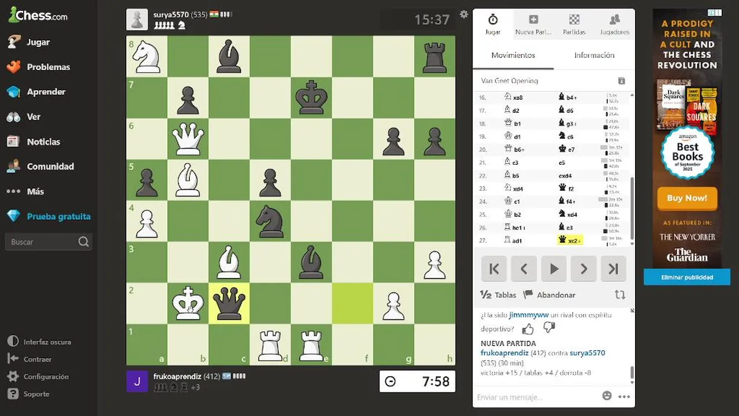739x416 pixels.
Task: Click the Prueba gratuita diamond link
Action: [48, 217]
